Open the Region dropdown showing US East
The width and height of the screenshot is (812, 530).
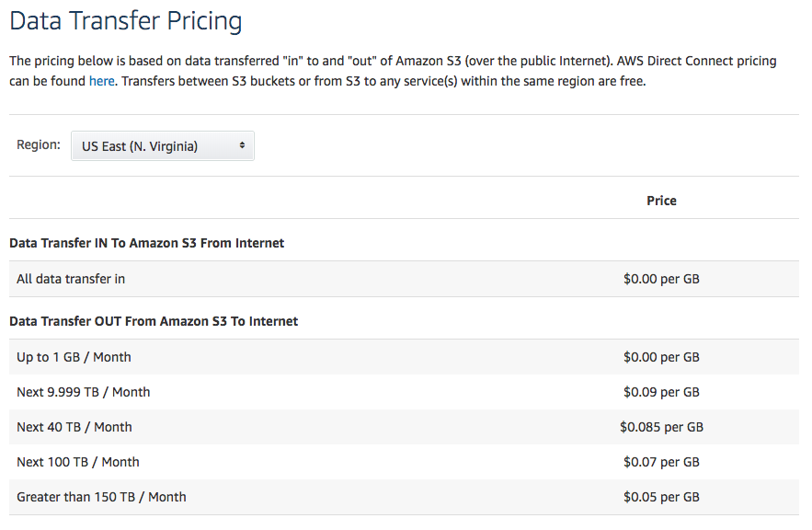tap(162, 145)
